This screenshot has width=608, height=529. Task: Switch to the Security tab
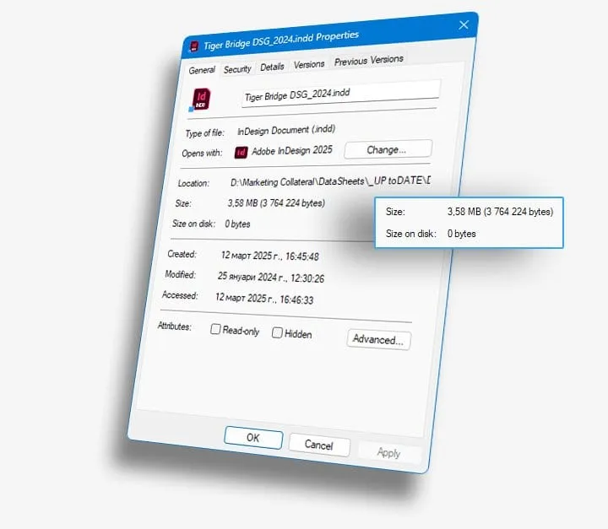[x=237, y=69]
